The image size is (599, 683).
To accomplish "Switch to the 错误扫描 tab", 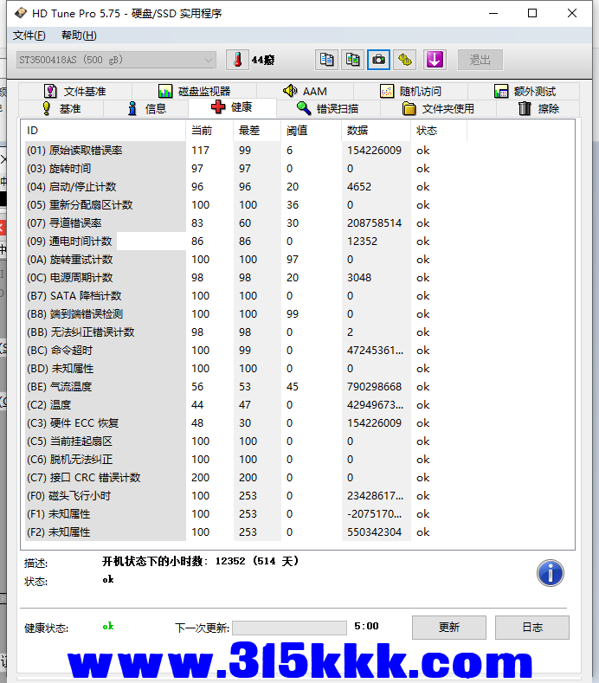I will pos(326,109).
